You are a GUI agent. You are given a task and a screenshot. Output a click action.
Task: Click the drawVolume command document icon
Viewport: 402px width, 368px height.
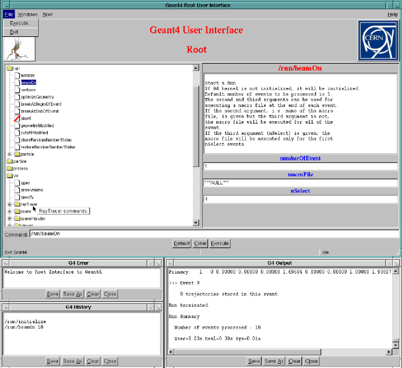(17, 190)
